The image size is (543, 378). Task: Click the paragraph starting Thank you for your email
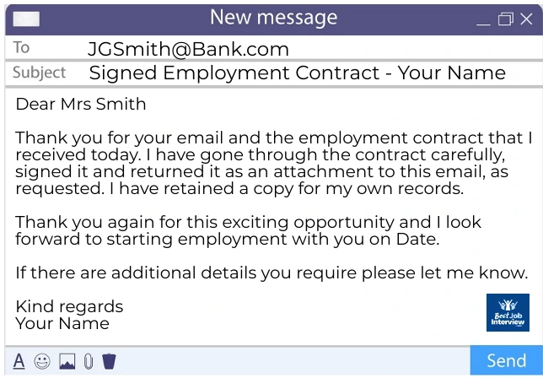[x=273, y=163]
